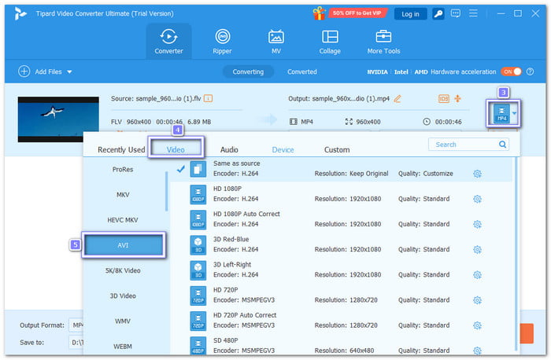Switch to the Video tab
The width and height of the screenshot is (551, 360).
click(176, 149)
